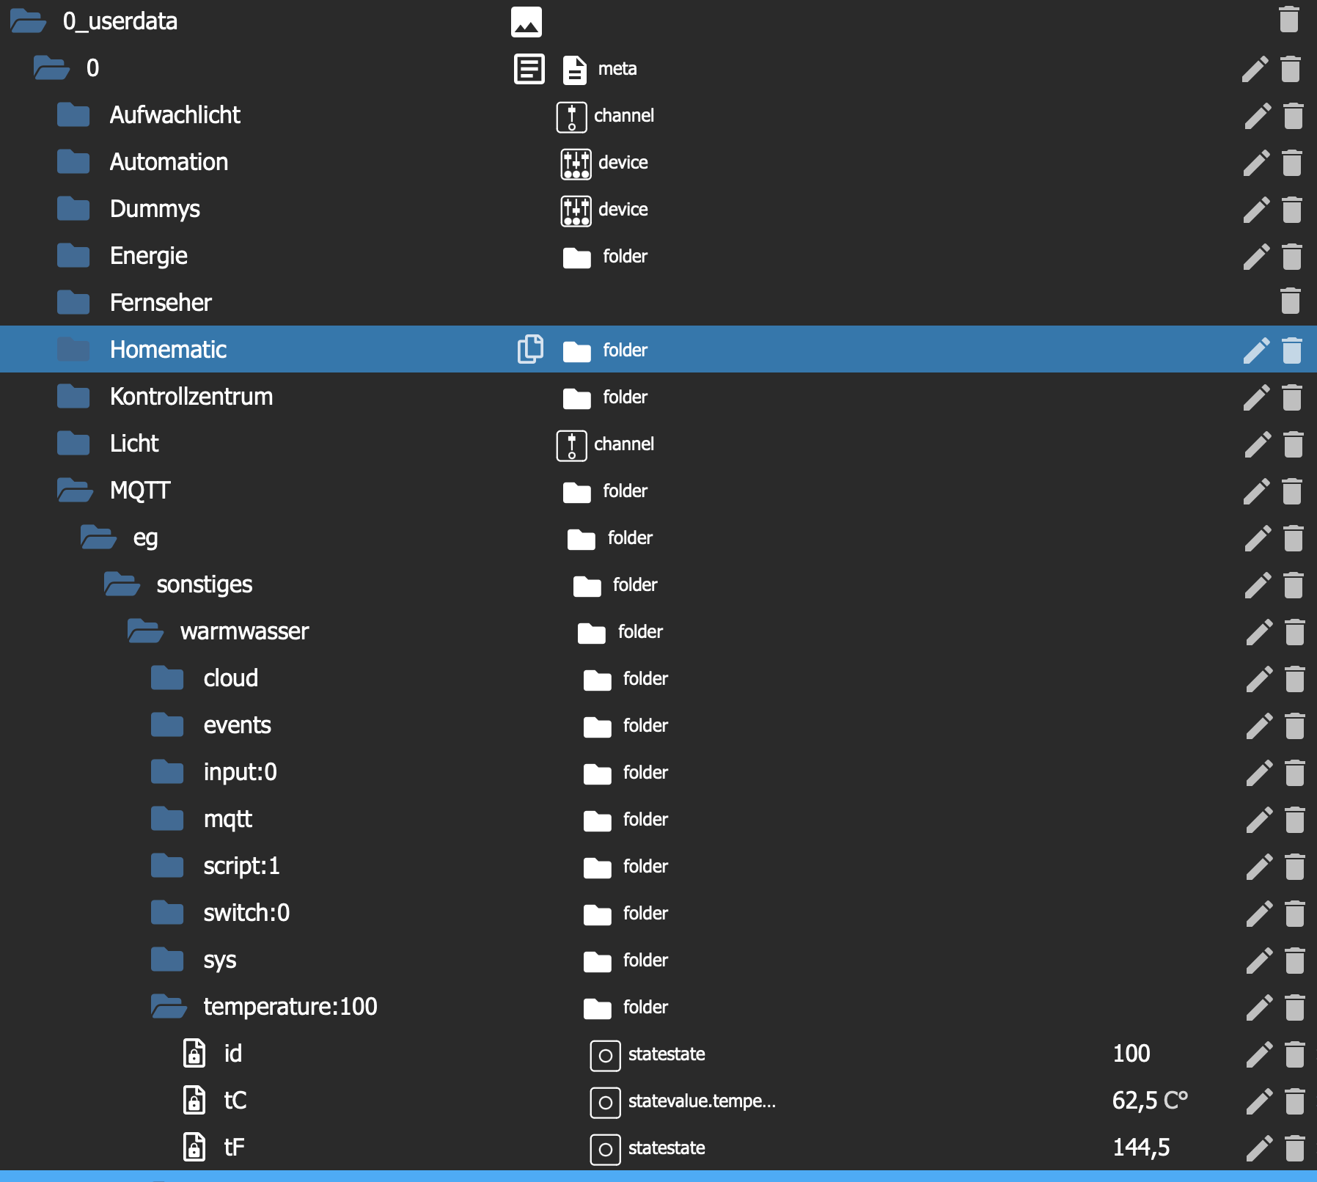Edit the Homematic folder with pencil icon
This screenshot has height=1182, width=1317.
tap(1257, 350)
